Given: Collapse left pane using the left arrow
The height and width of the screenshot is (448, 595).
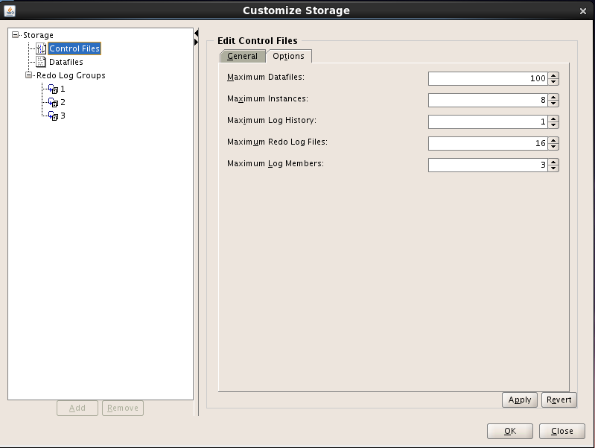Looking at the screenshot, I should point(196,34).
